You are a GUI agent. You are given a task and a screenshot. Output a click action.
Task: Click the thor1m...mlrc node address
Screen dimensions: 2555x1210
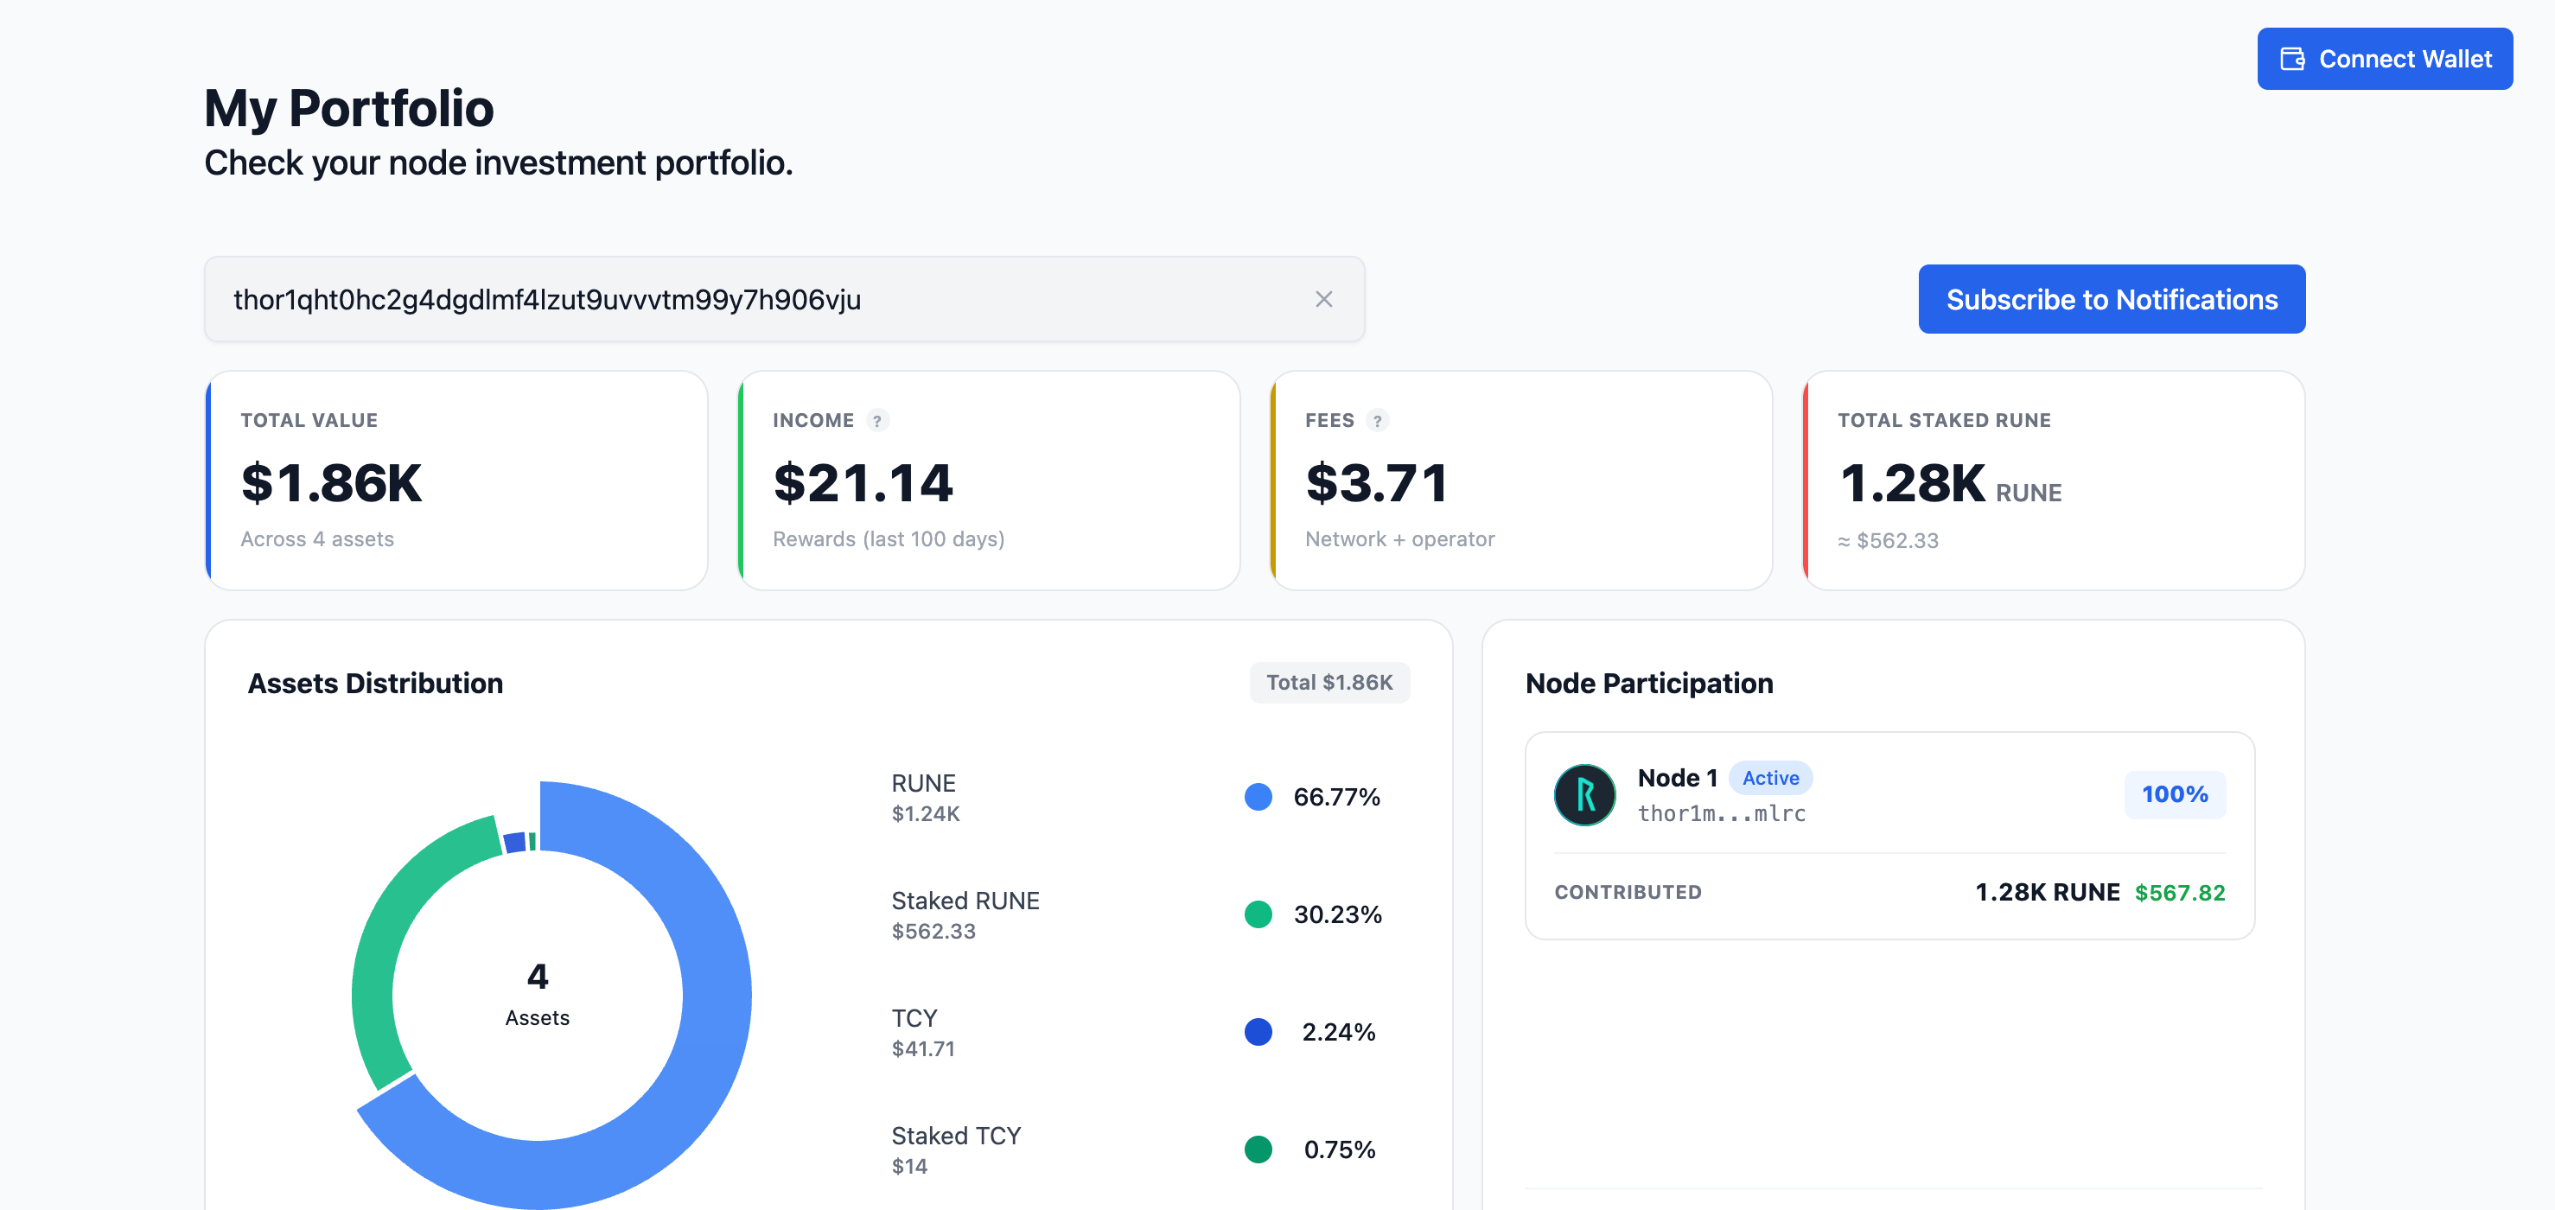pos(1721,813)
